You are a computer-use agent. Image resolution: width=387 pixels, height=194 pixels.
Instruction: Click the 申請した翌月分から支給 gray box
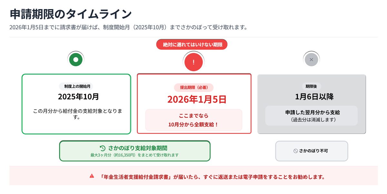(312, 116)
